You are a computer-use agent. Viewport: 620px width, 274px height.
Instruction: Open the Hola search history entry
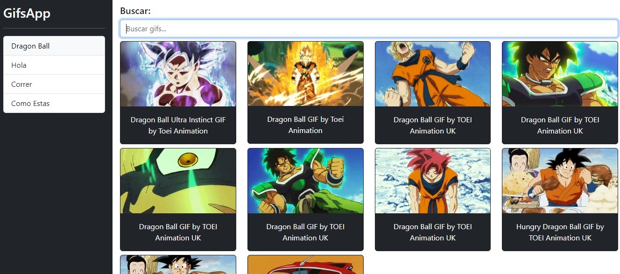click(54, 65)
